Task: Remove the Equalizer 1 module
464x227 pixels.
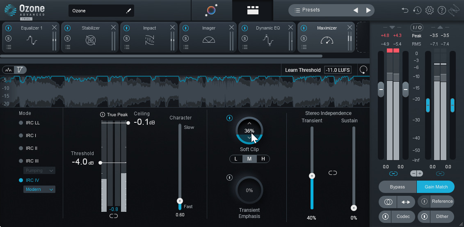Action: 54,28
